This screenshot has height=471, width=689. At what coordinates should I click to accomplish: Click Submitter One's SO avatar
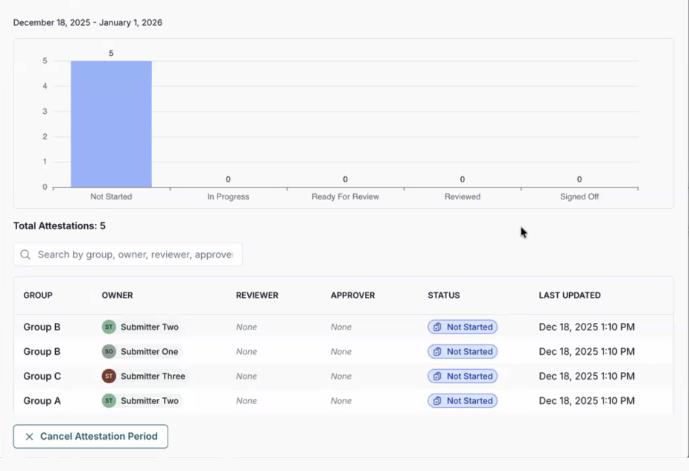click(x=109, y=351)
